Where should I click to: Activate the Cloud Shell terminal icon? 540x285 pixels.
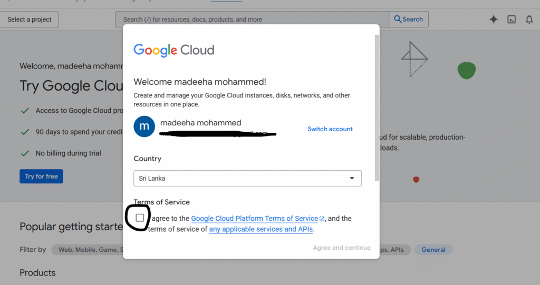[x=512, y=19]
